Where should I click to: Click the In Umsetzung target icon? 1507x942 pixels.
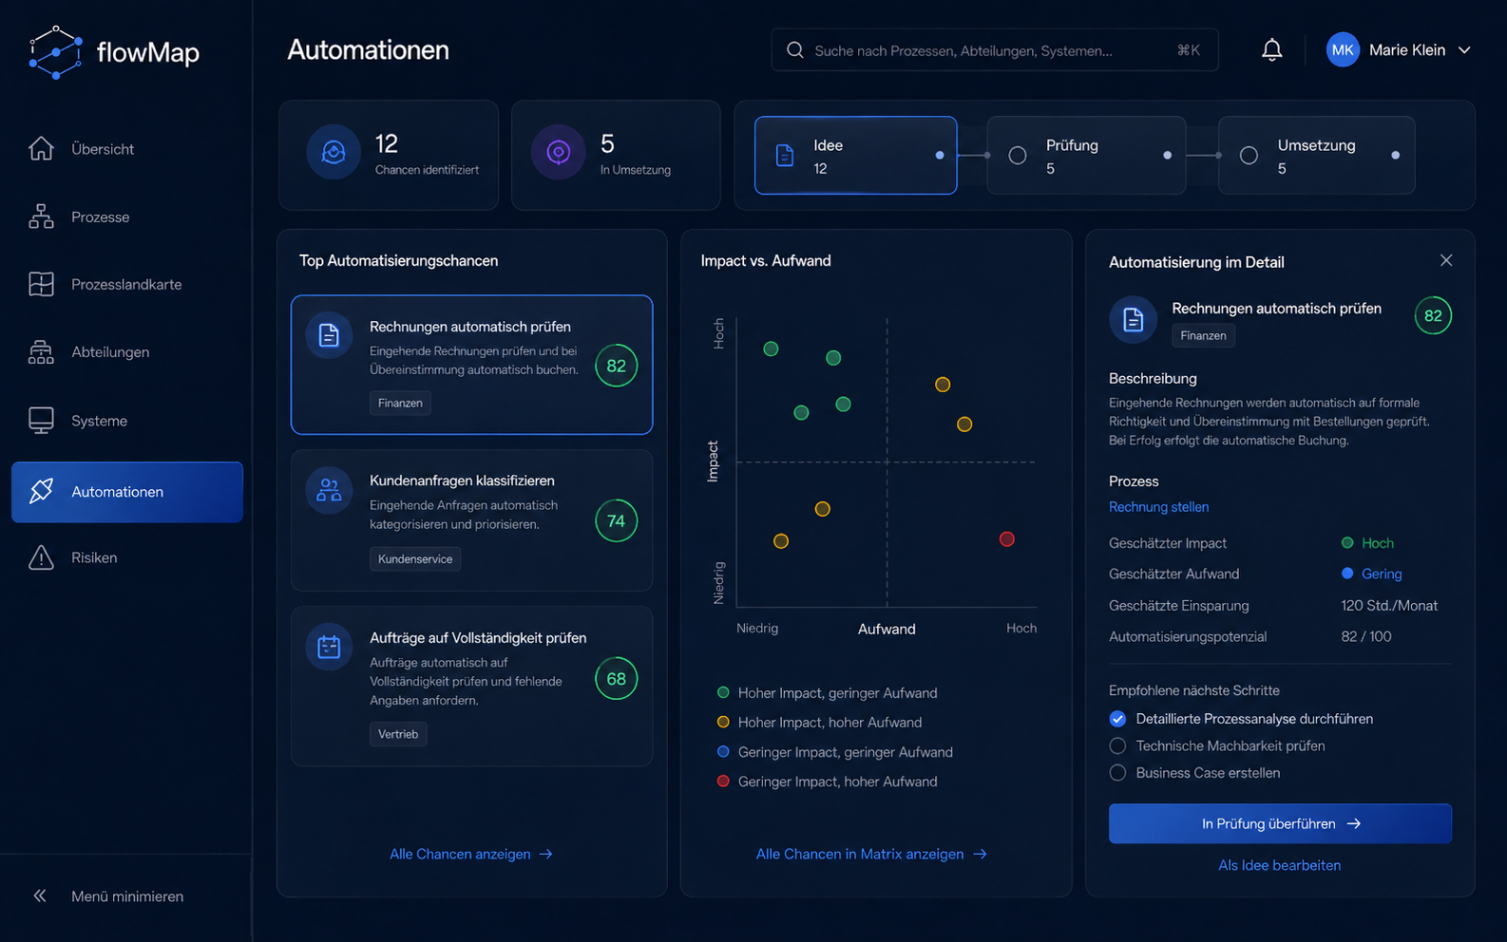tap(559, 152)
